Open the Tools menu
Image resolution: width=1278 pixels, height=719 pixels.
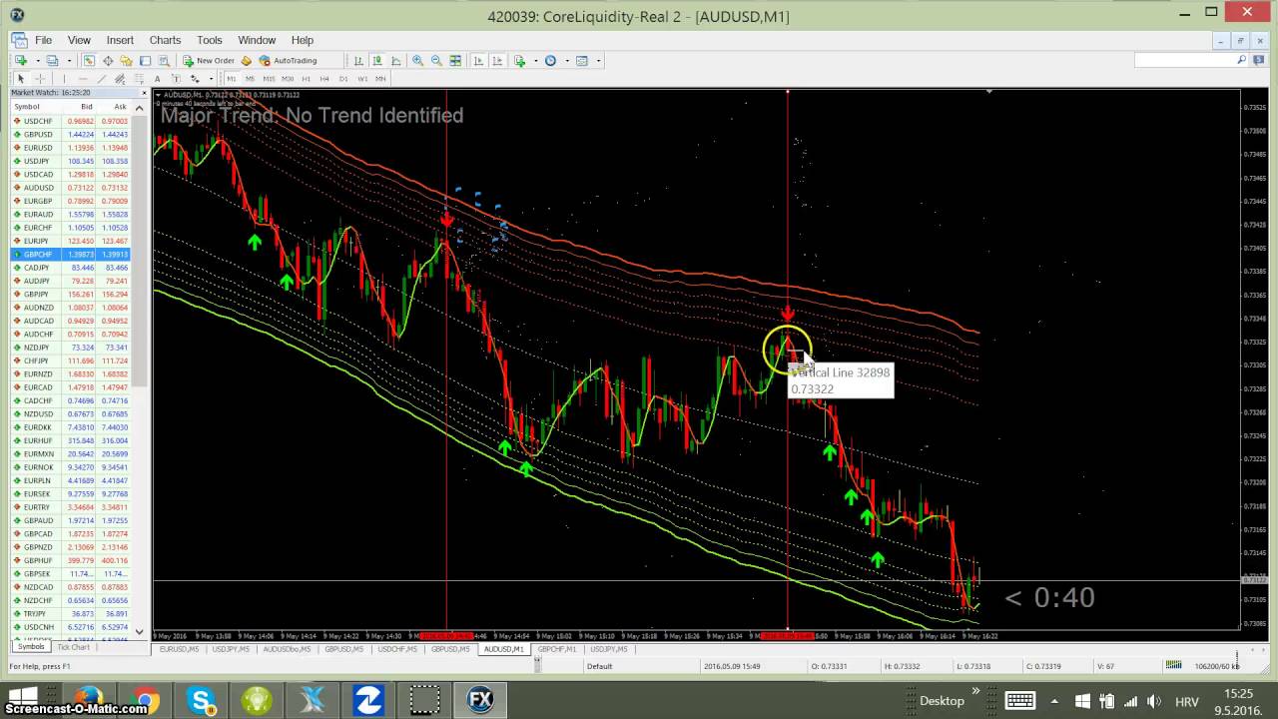(x=210, y=40)
